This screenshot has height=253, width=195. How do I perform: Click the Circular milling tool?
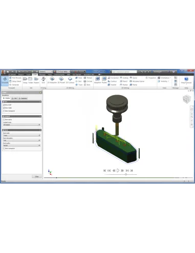(88, 81)
